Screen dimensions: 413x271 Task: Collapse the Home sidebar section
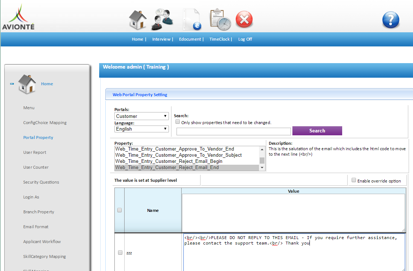[12, 84]
